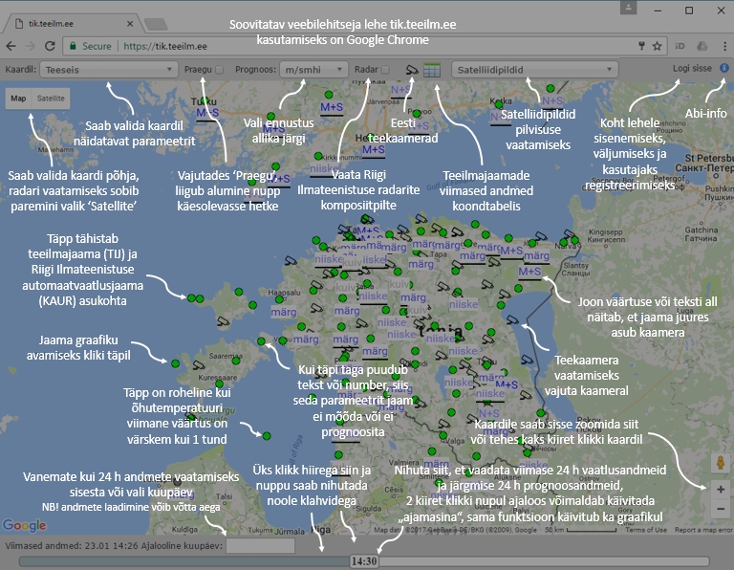
Task: Switch map base to Satellite
Action: pyautogui.click(x=51, y=99)
